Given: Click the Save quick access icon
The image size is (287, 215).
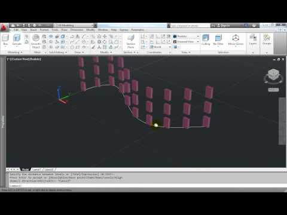Looking at the screenshot, I should tap(23, 26).
